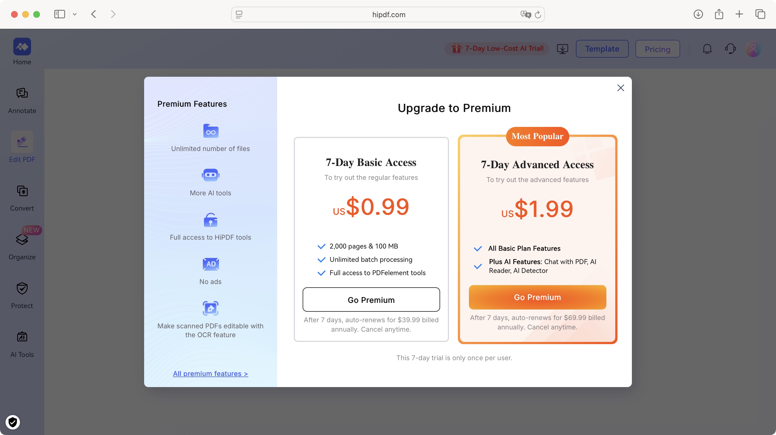Click Go Premium for Advanced Access

coord(537,297)
